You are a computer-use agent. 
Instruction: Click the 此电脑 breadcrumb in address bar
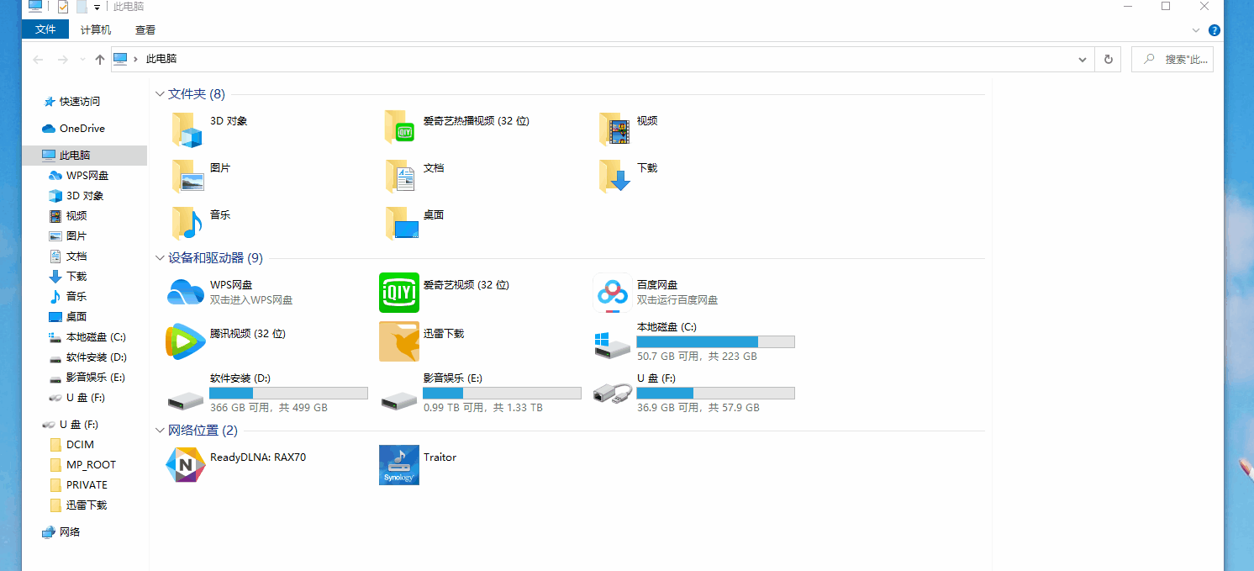tap(161, 60)
